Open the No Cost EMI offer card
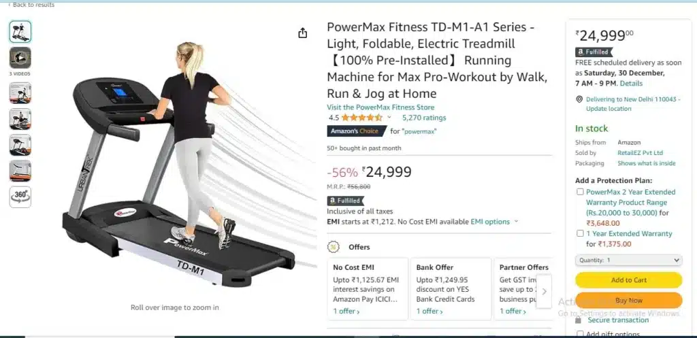The image size is (697, 338). coord(368,289)
